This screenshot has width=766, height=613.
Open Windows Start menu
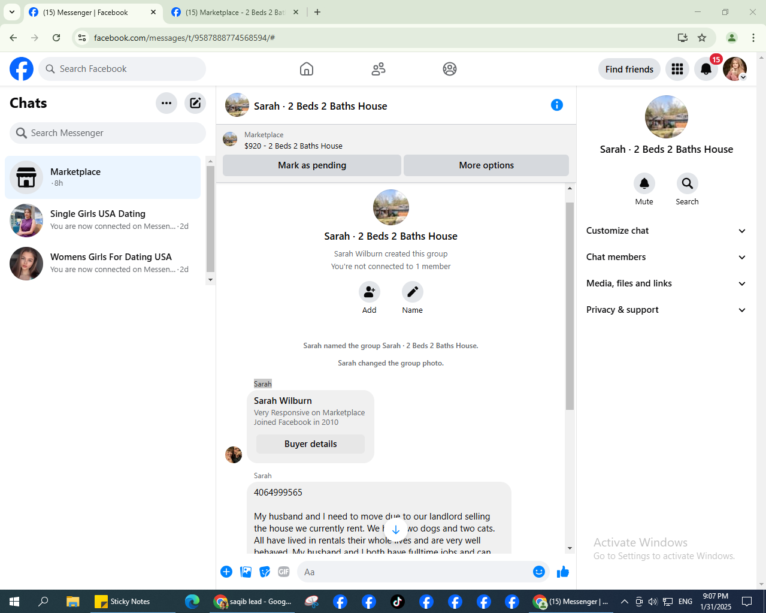[x=14, y=602]
